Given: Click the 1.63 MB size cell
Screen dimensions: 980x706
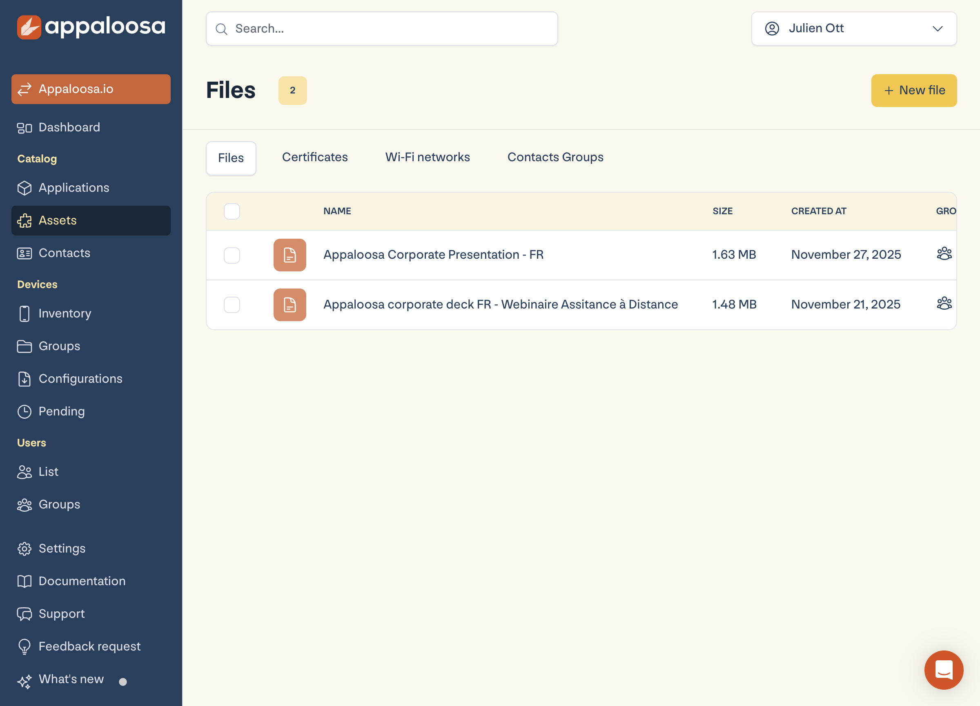Looking at the screenshot, I should tap(734, 255).
